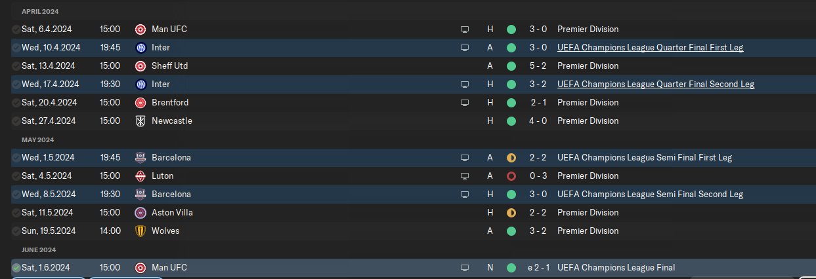Viewport: 816px width, 279px height.
Task: Click the orange draw indicator for Aston Villa match
Action: (x=511, y=213)
